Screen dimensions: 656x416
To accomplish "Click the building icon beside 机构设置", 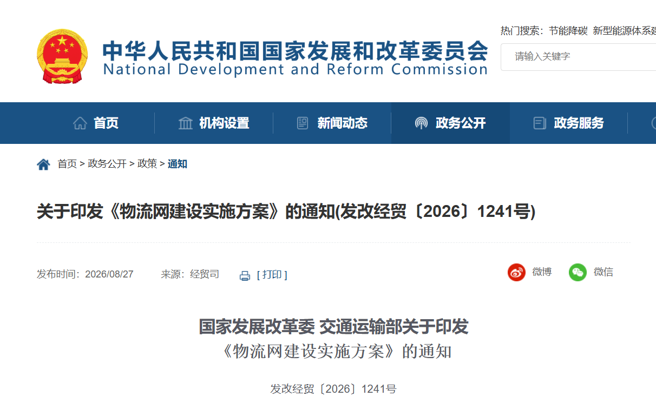I will click(x=186, y=123).
